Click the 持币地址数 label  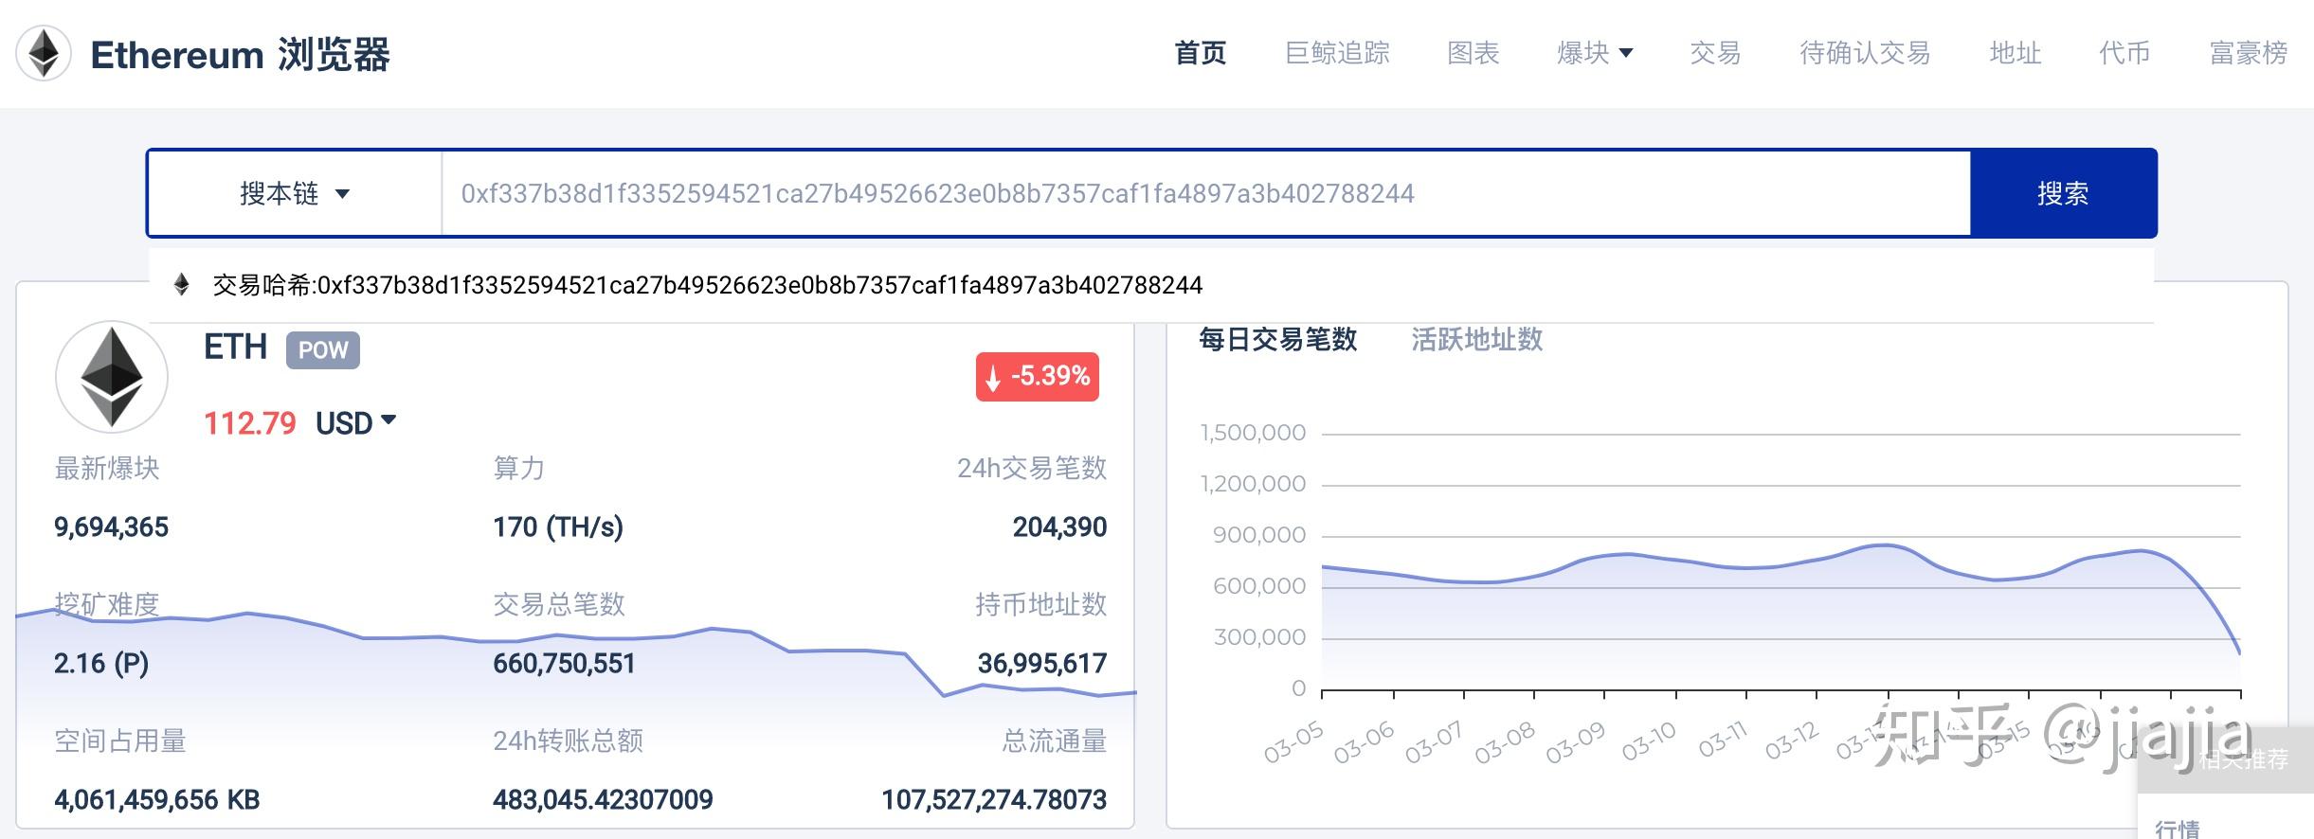pyautogui.click(x=1041, y=604)
